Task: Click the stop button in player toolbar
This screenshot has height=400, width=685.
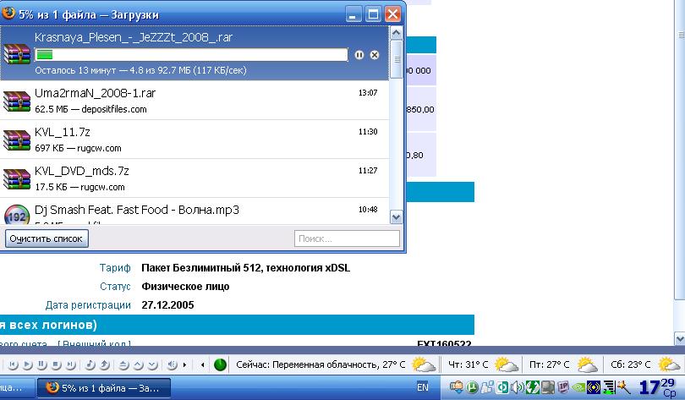Action: pos(57,364)
